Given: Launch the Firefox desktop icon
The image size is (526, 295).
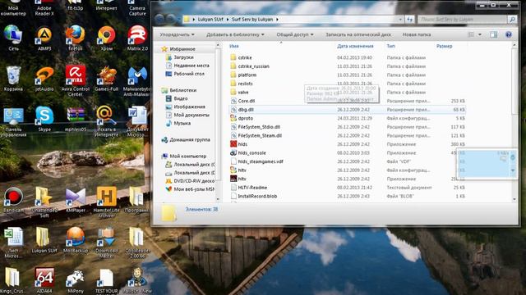Looking at the screenshot, I should [x=75, y=38].
